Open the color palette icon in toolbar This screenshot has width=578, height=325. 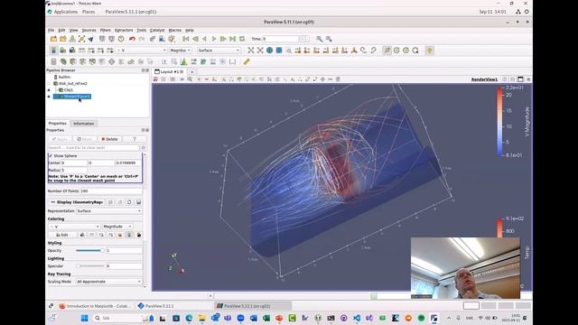click(172, 39)
